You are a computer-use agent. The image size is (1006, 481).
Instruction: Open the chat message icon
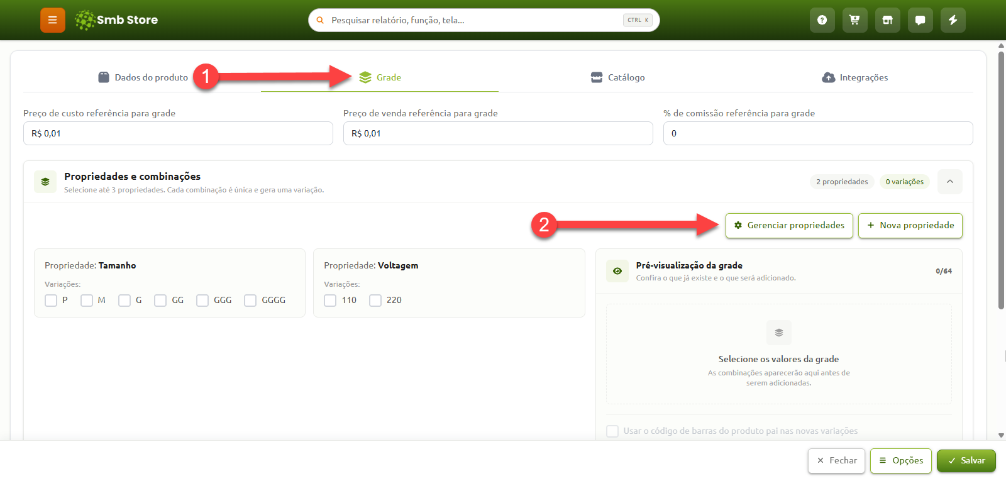[x=920, y=20]
